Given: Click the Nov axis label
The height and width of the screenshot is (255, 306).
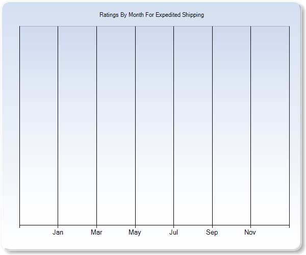Looking at the screenshot, I should 250,233.
